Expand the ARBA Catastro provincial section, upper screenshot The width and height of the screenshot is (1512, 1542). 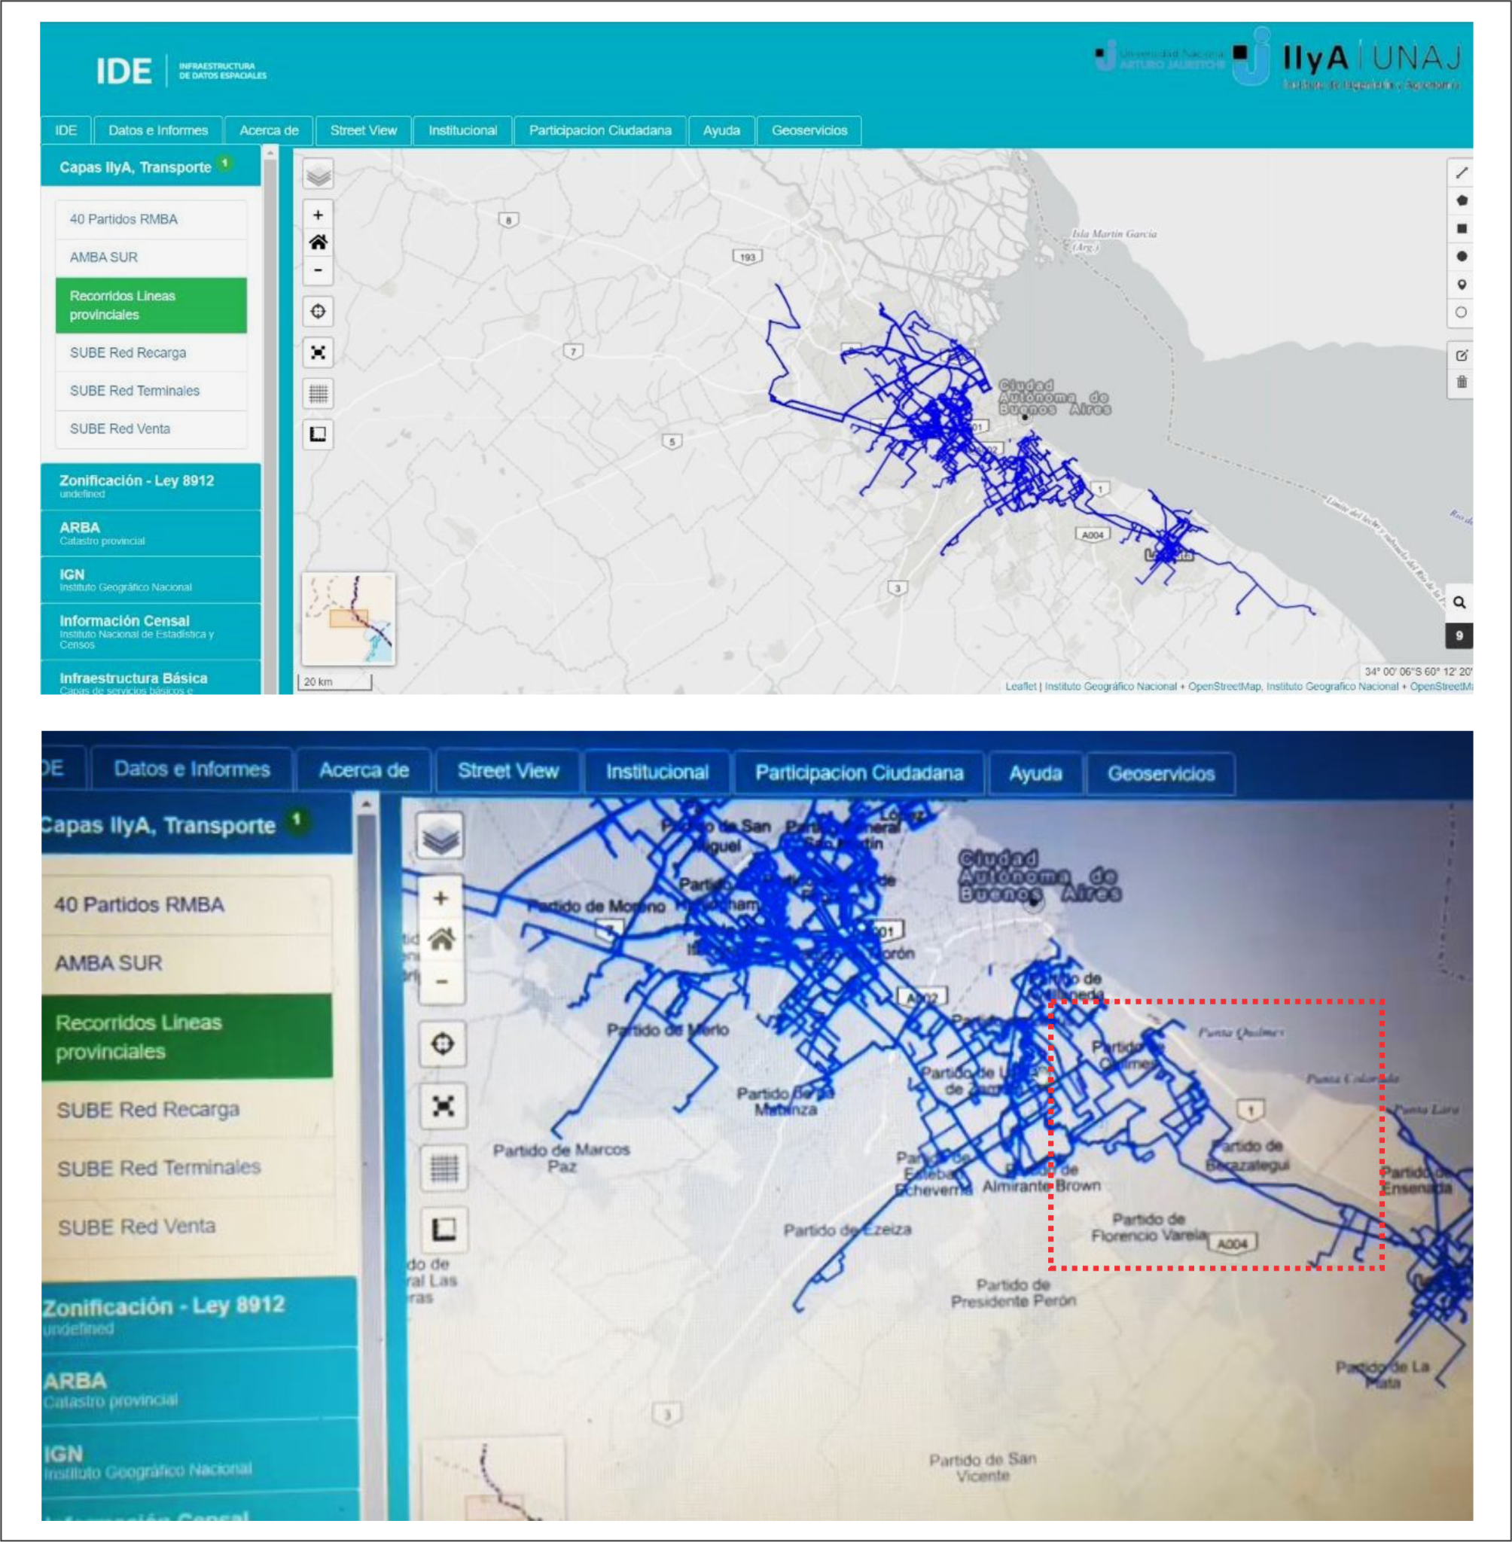[151, 533]
